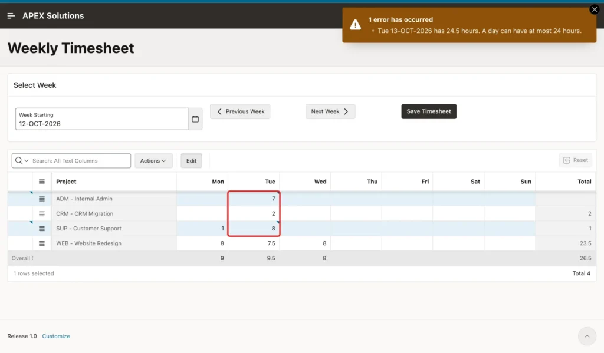Click the Edit button
This screenshot has height=353, width=604.
coord(191,160)
